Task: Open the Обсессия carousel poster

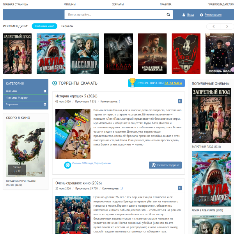Action: click(x=186, y=53)
